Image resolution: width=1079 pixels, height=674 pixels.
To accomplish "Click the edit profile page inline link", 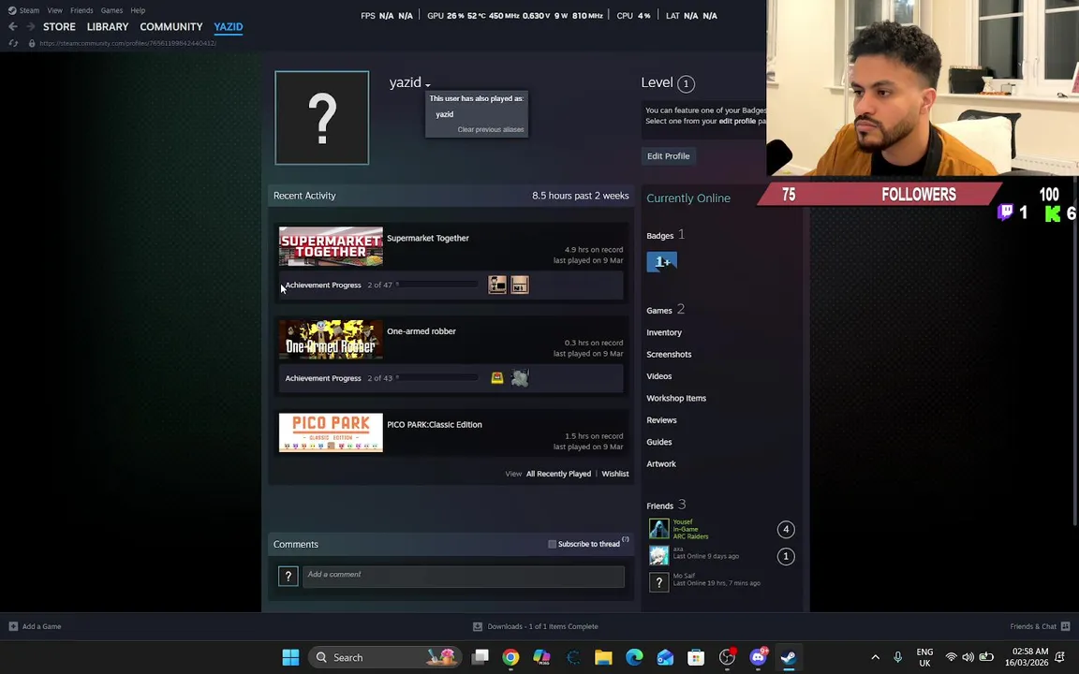I will pyautogui.click(x=737, y=121).
